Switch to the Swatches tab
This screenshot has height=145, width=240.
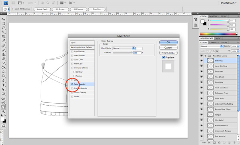tap(214, 16)
